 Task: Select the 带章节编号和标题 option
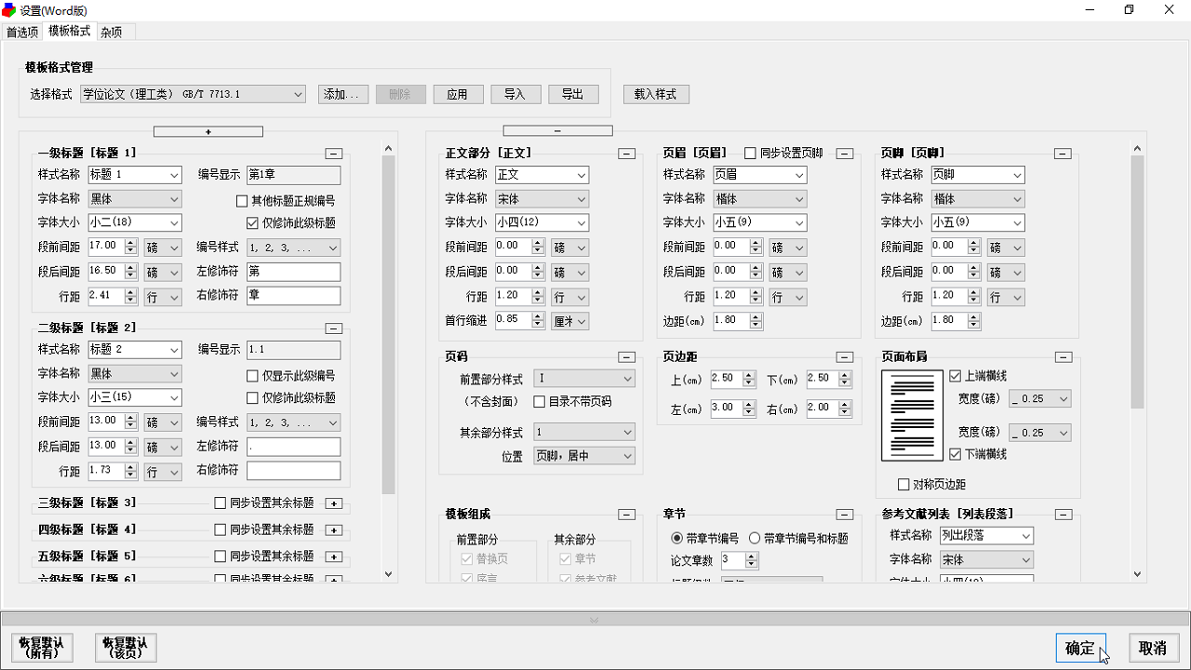coord(754,537)
